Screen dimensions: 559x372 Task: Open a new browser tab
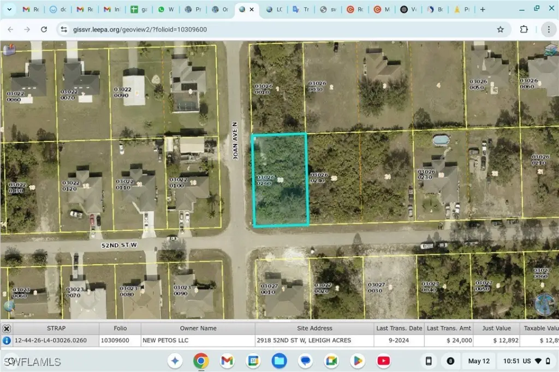(x=483, y=10)
